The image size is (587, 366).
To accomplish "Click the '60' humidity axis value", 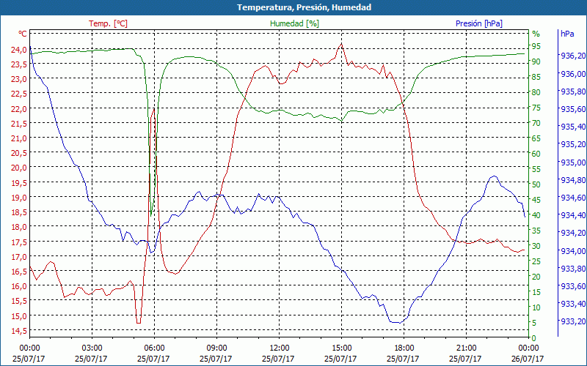I will click(536, 154).
